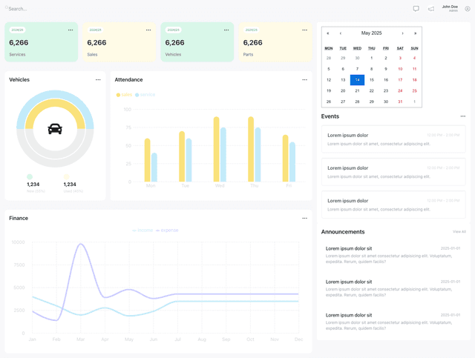Toggle the service legend in Attendance
The image size is (475, 358).
pos(145,95)
